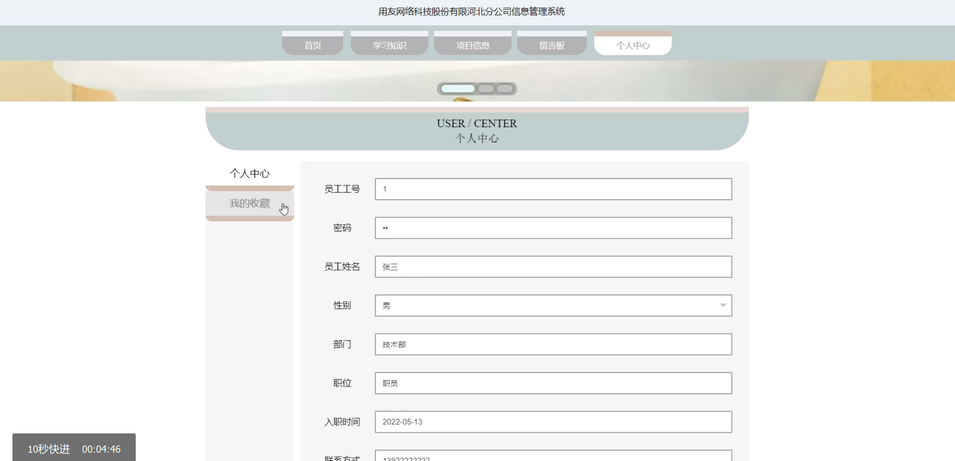The width and height of the screenshot is (955, 461).
Task: Click the system title text at top
Action: pos(471,11)
